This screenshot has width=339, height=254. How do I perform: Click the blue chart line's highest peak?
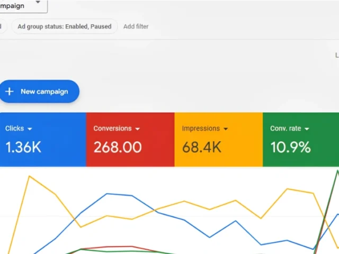[108, 194]
